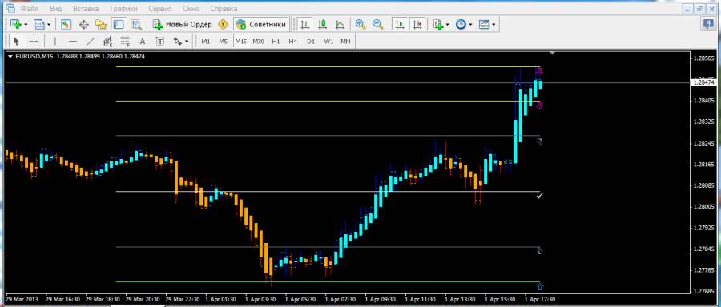
Task: Switch timeframe to H4
Action: click(293, 42)
